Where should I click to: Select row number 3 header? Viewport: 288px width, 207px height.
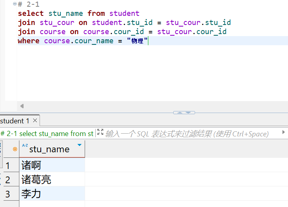coord(8,194)
